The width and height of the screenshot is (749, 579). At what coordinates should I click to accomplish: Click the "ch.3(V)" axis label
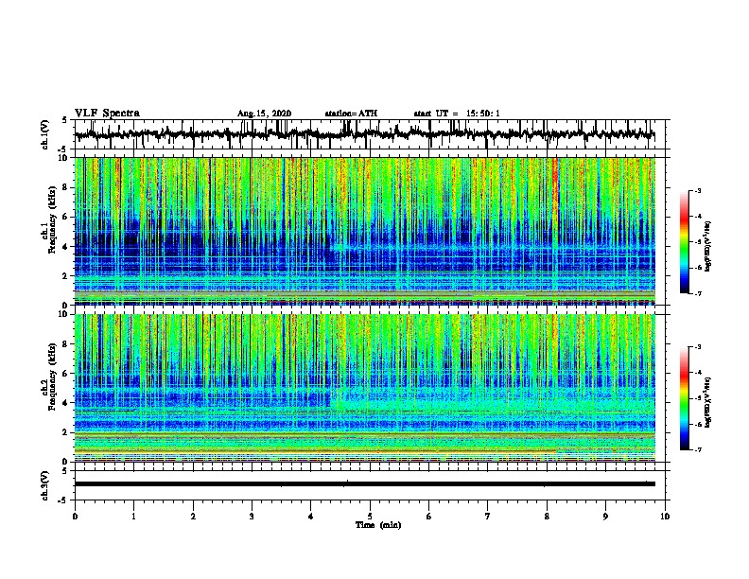coord(45,485)
